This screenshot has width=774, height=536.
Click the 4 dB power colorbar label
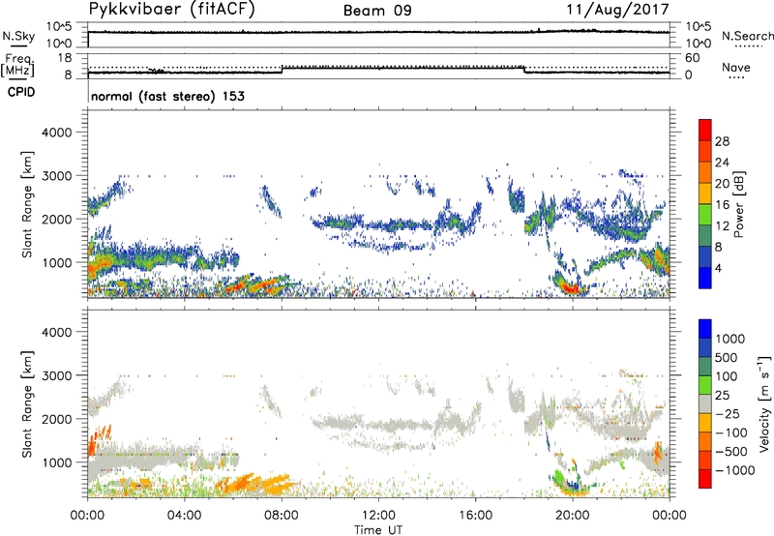718,268
